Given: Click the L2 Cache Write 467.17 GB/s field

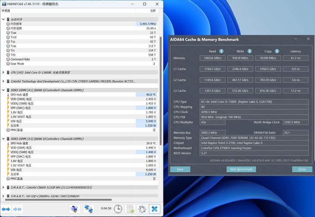Looking at the screenshot, I should pos(240,80).
